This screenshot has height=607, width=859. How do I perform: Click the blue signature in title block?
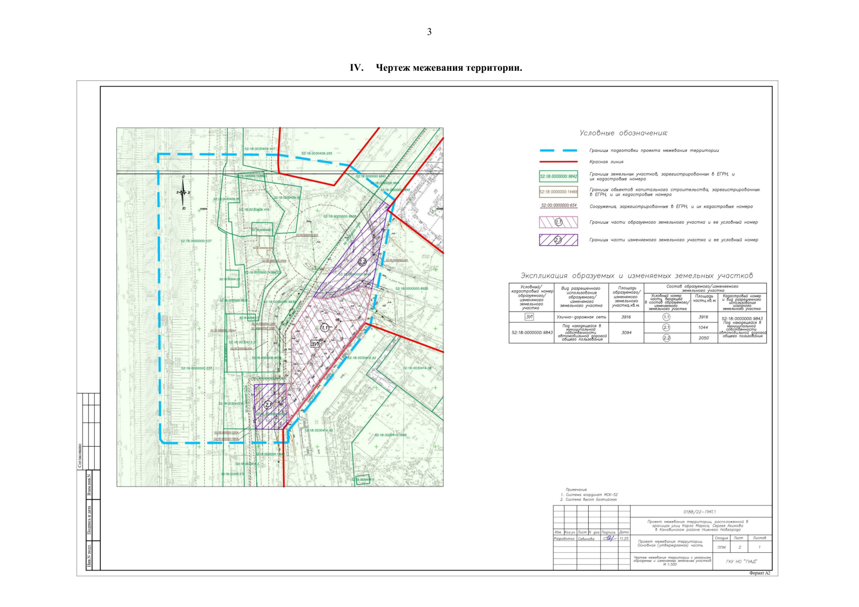tap(608, 539)
